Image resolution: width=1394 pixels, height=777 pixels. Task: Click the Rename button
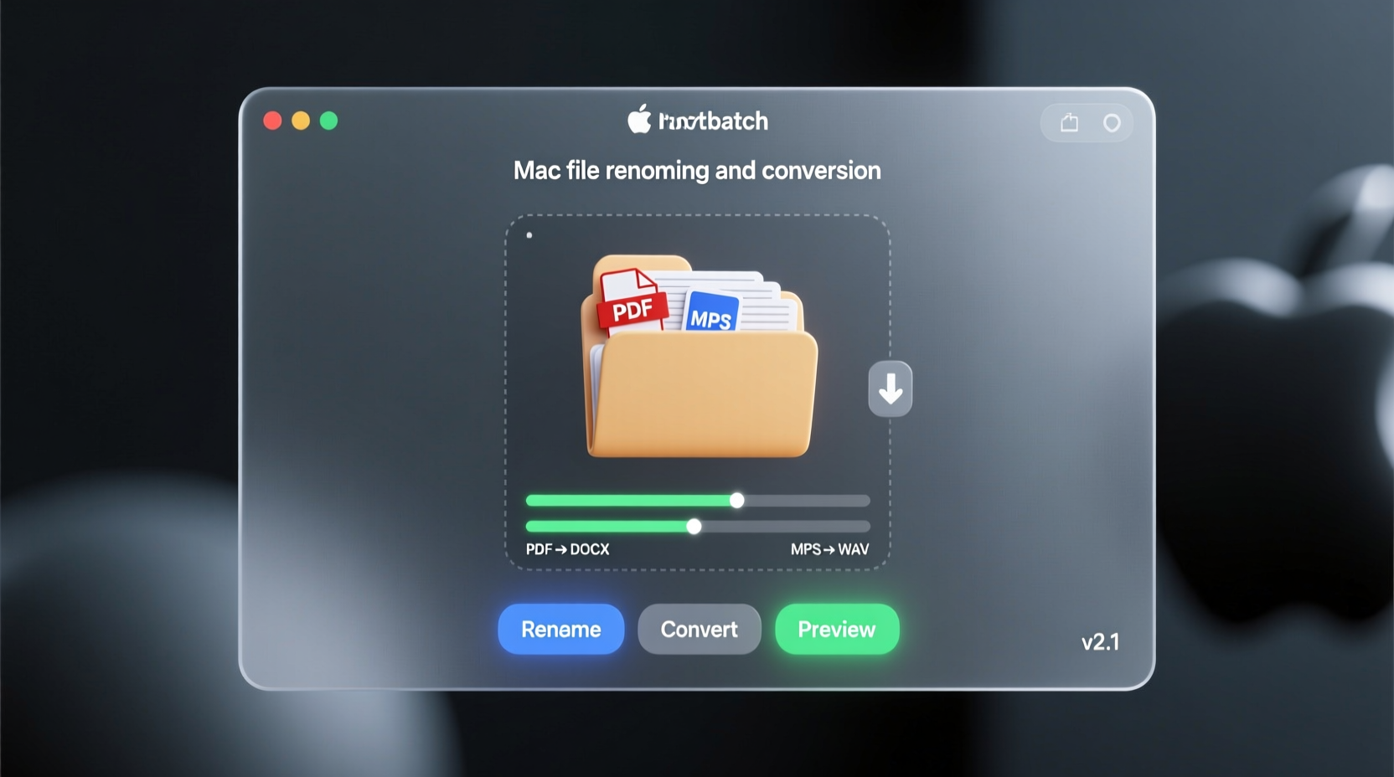pos(560,629)
